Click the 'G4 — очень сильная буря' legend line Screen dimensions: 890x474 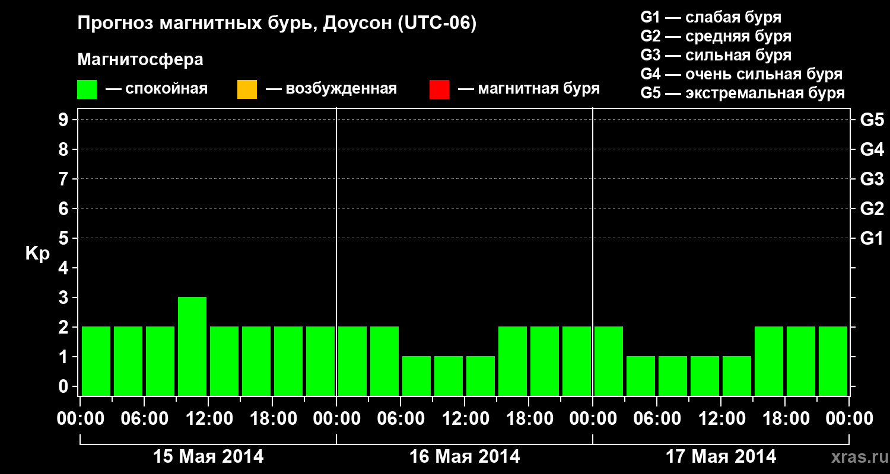742,74
